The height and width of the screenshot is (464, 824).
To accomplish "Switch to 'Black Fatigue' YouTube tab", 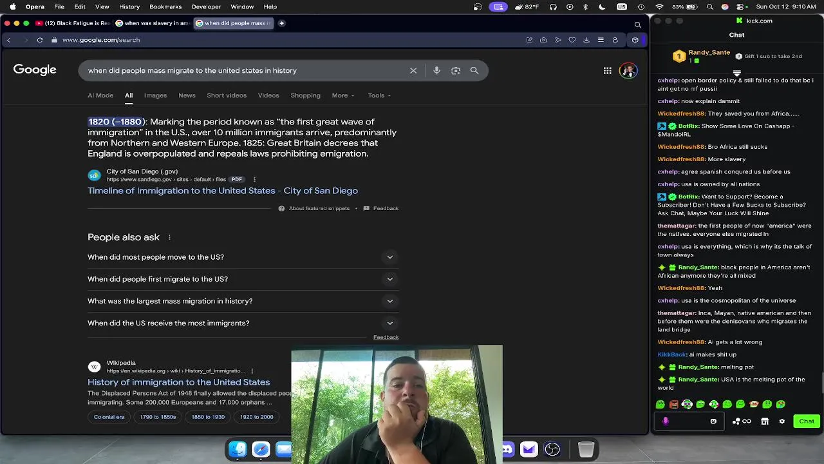I will [73, 23].
